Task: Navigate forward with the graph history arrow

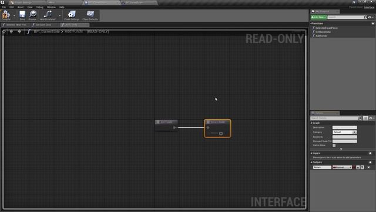Action: pyautogui.click(x=19, y=31)
